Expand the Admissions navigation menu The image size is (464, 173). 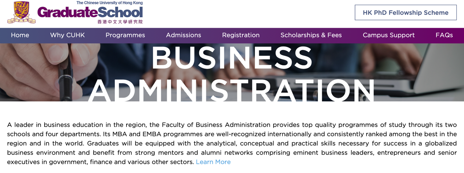click(x=184, y=35)
